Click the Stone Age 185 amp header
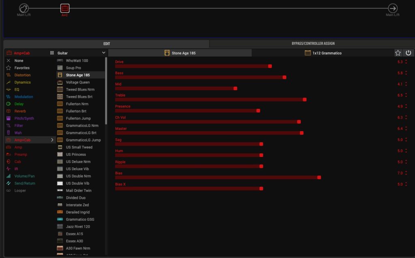The width and height of the screenshot is (415, 258). [x=180, y=53]
